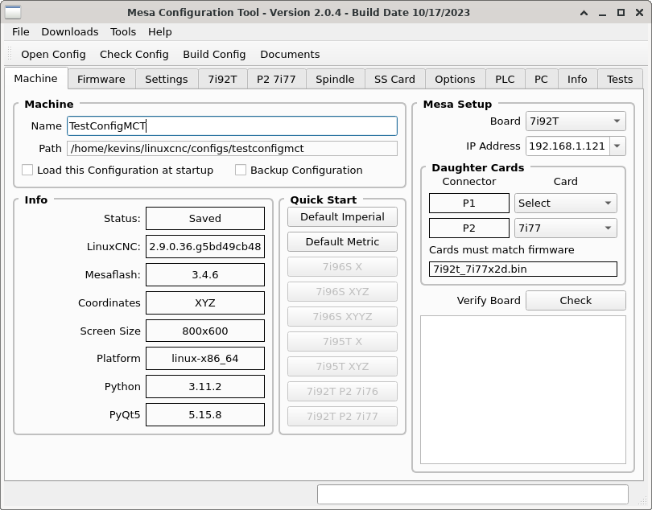This screenshot has width=652, height=510.
Task: Open the Help menu
Action: tap(159, 32)
